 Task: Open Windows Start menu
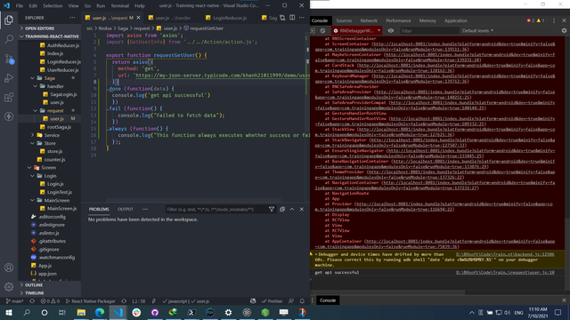9,312
